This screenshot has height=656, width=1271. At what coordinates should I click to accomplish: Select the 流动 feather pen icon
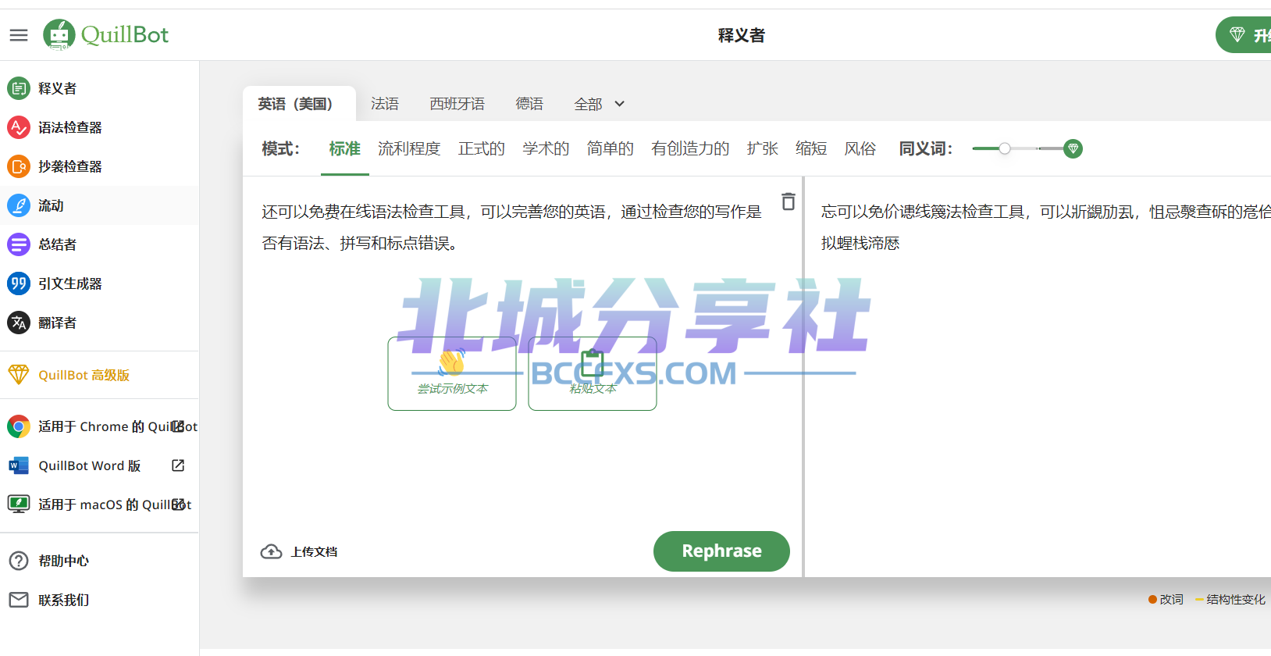coord(19,205)
